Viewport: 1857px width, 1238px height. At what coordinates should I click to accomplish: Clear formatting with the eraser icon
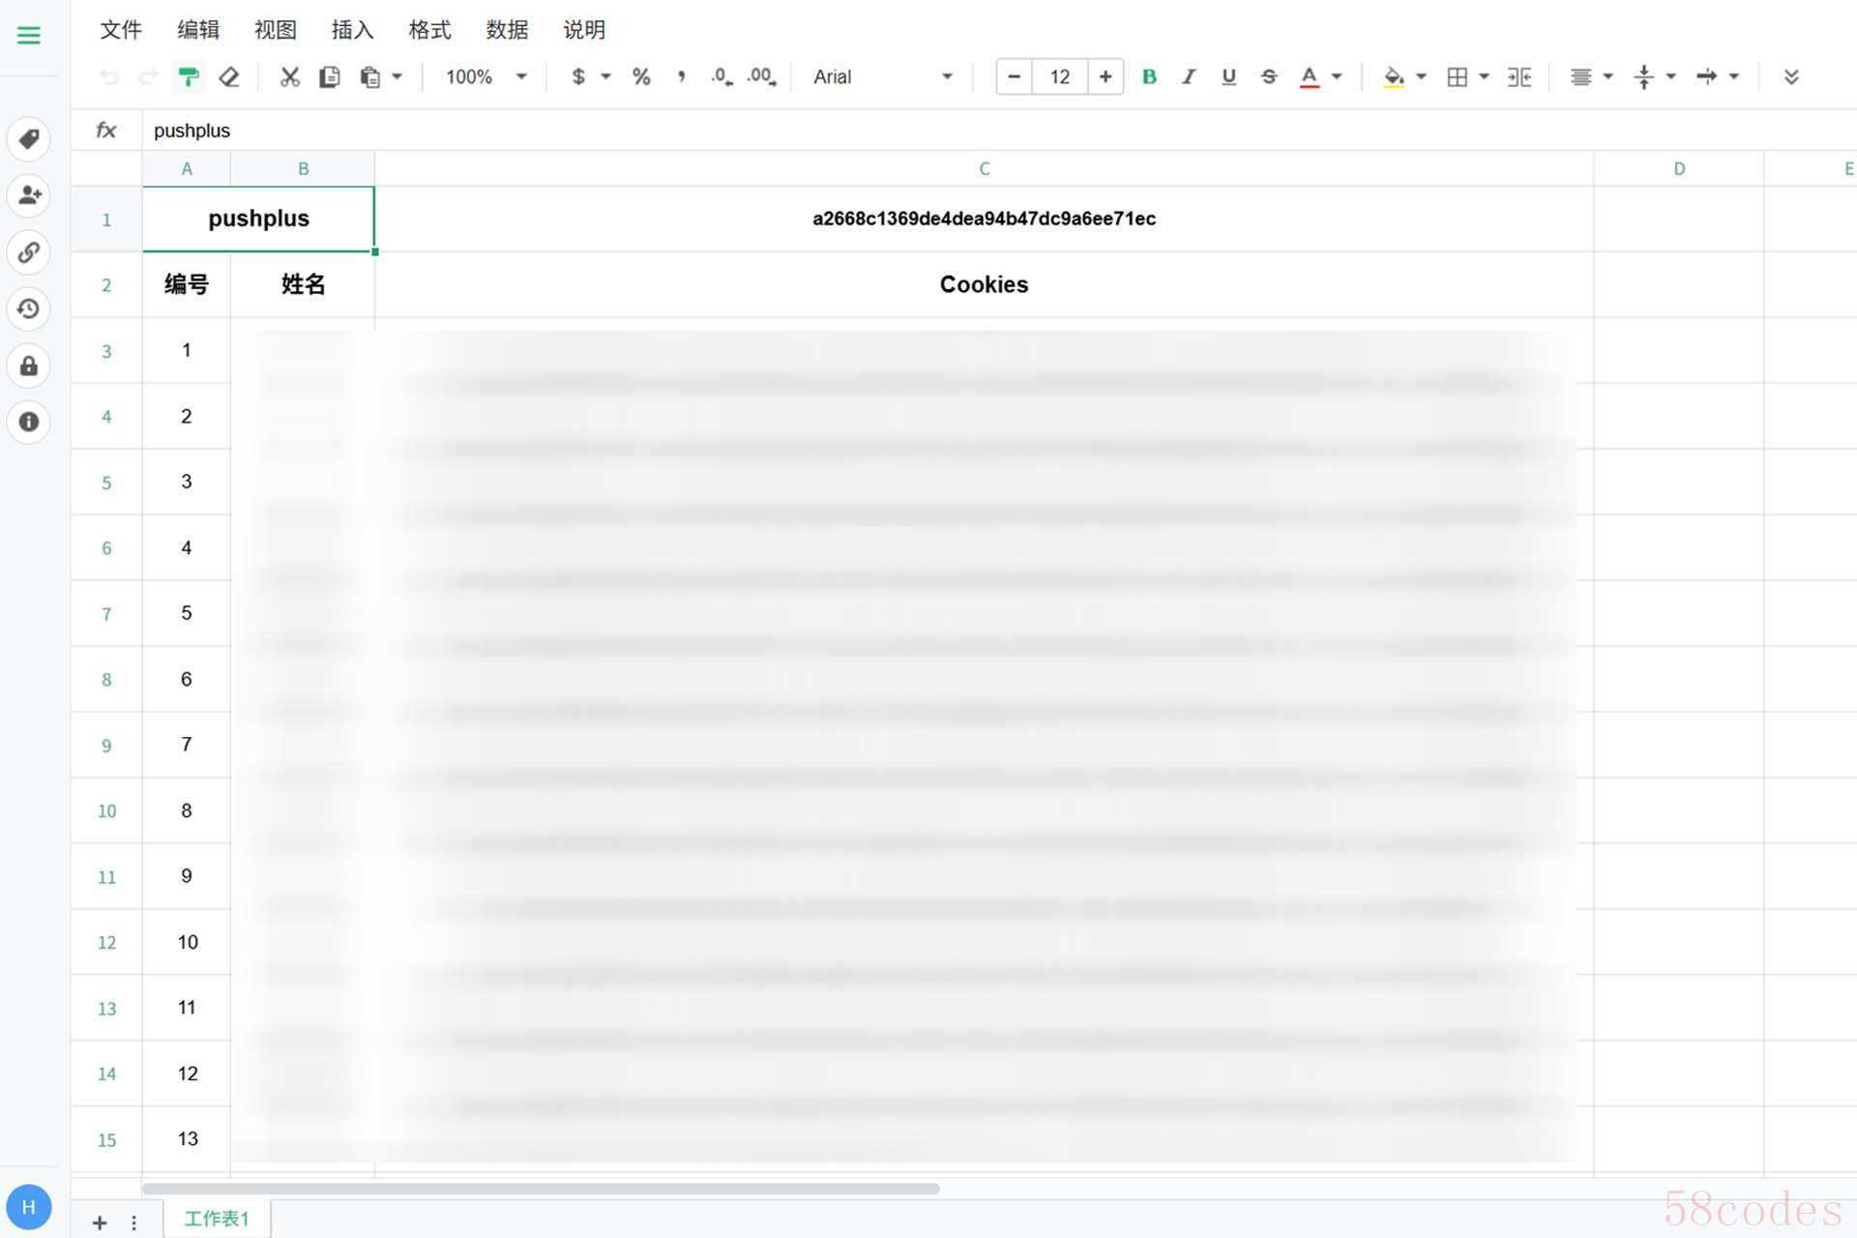(x=229, y=76)
